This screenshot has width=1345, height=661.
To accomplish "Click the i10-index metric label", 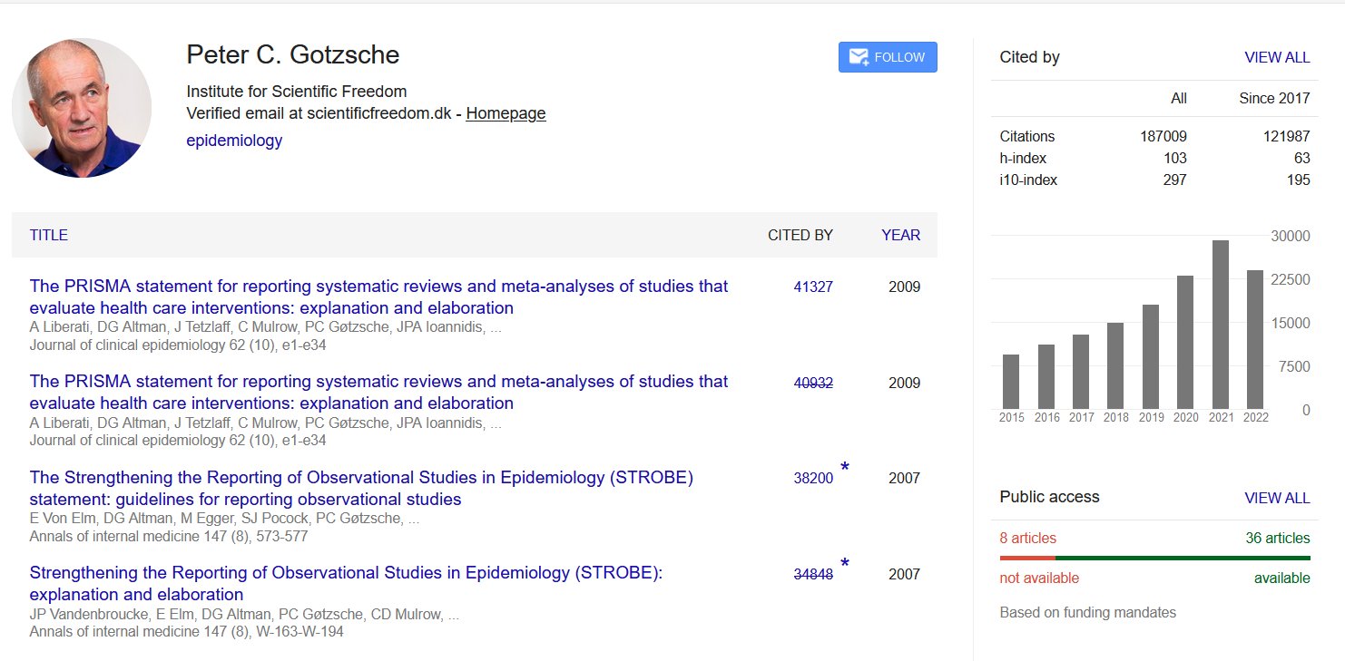I will coord(1028,180).
